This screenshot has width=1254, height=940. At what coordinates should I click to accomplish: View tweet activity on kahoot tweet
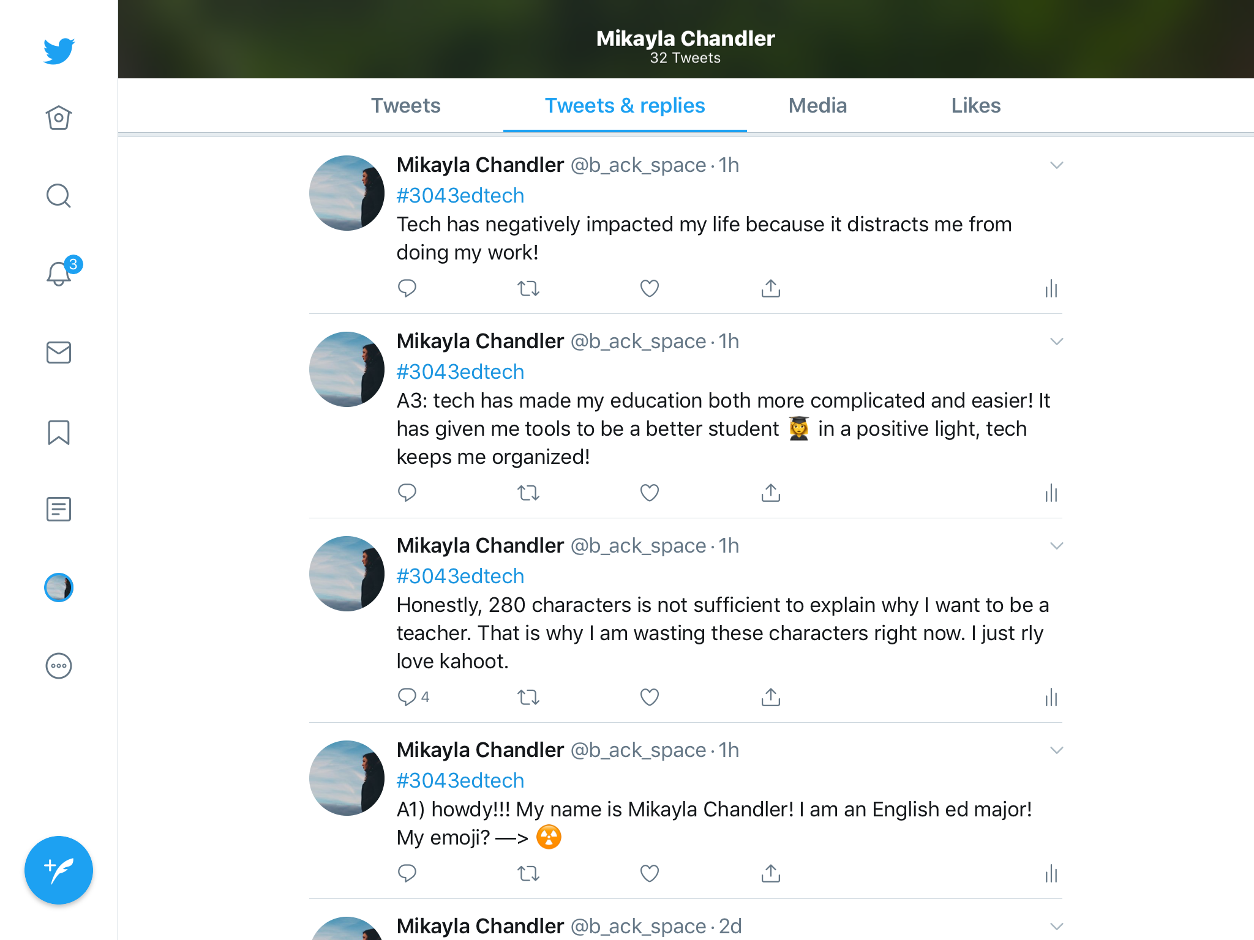click(1051, 697)
